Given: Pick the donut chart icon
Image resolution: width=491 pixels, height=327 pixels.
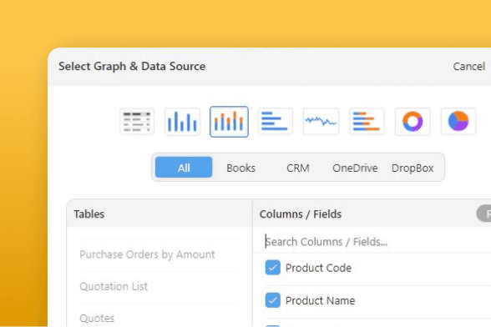Looking at the screenshot, I should tap(413, 122).
